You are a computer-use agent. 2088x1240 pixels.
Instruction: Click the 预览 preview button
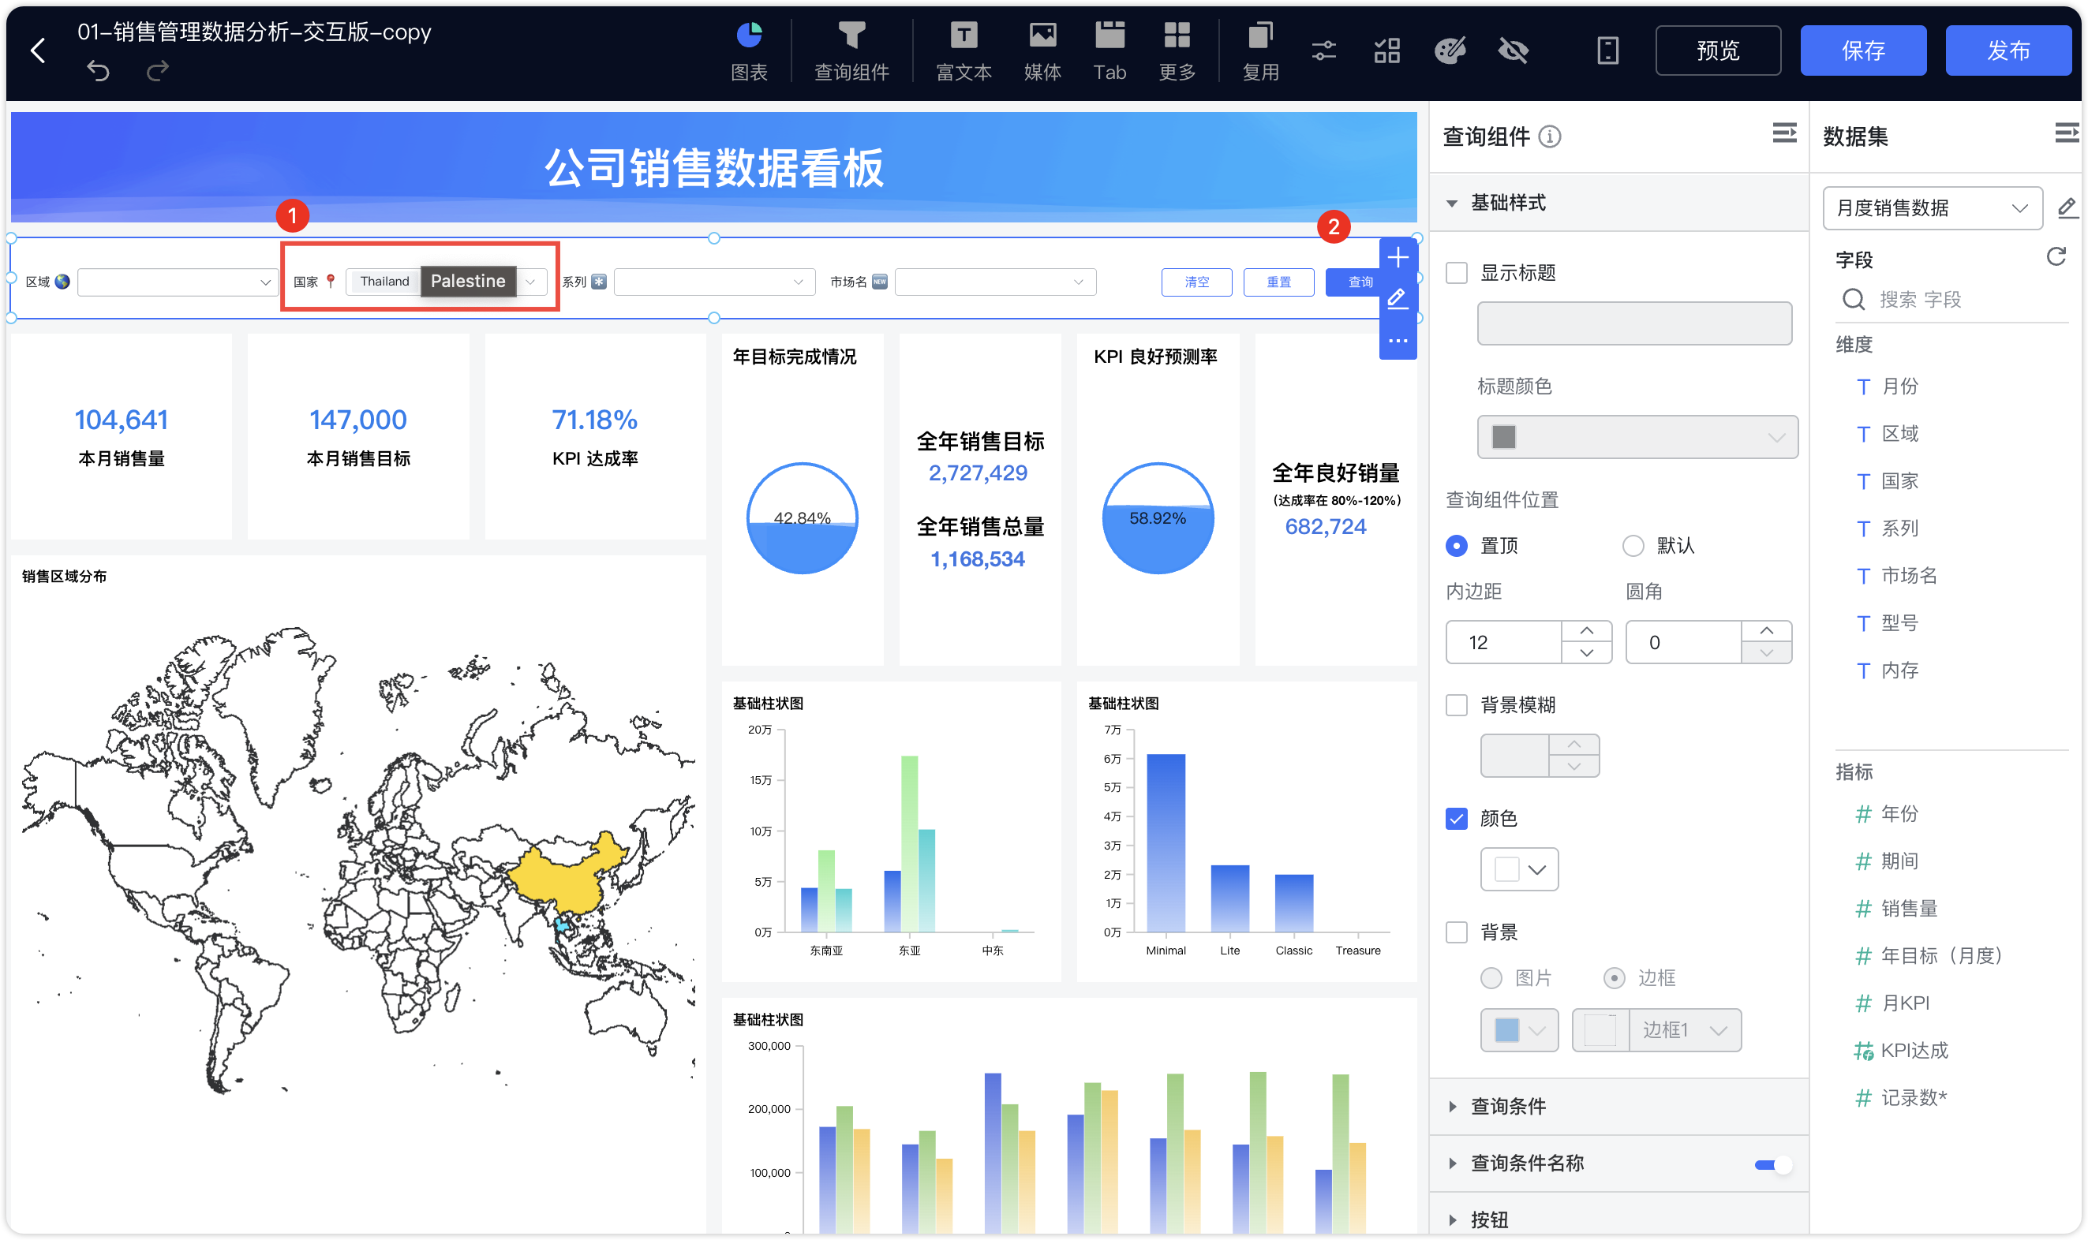tap(1718, 51)
